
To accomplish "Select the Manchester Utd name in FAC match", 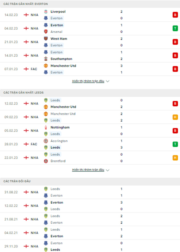I will pyautogui.click(x=63, y=66).
